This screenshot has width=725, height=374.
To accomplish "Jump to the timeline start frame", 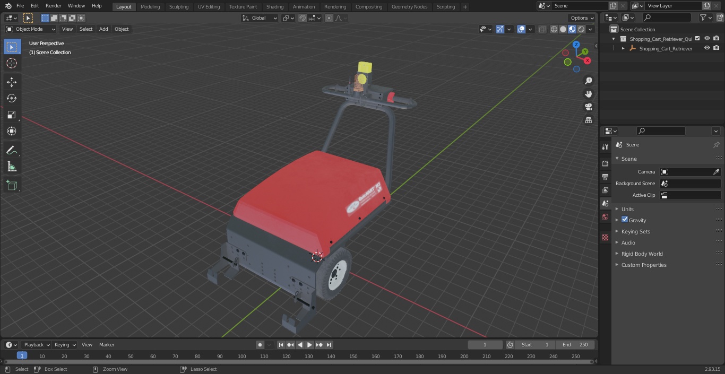I will (x=281, y=345).
